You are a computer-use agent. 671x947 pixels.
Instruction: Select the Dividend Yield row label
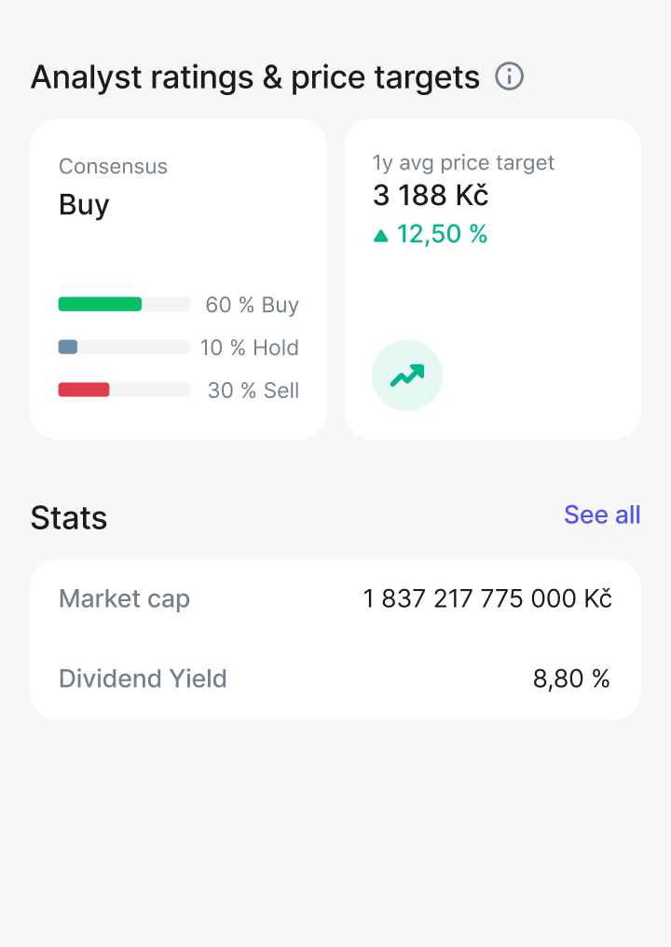[x=143, y=679]
